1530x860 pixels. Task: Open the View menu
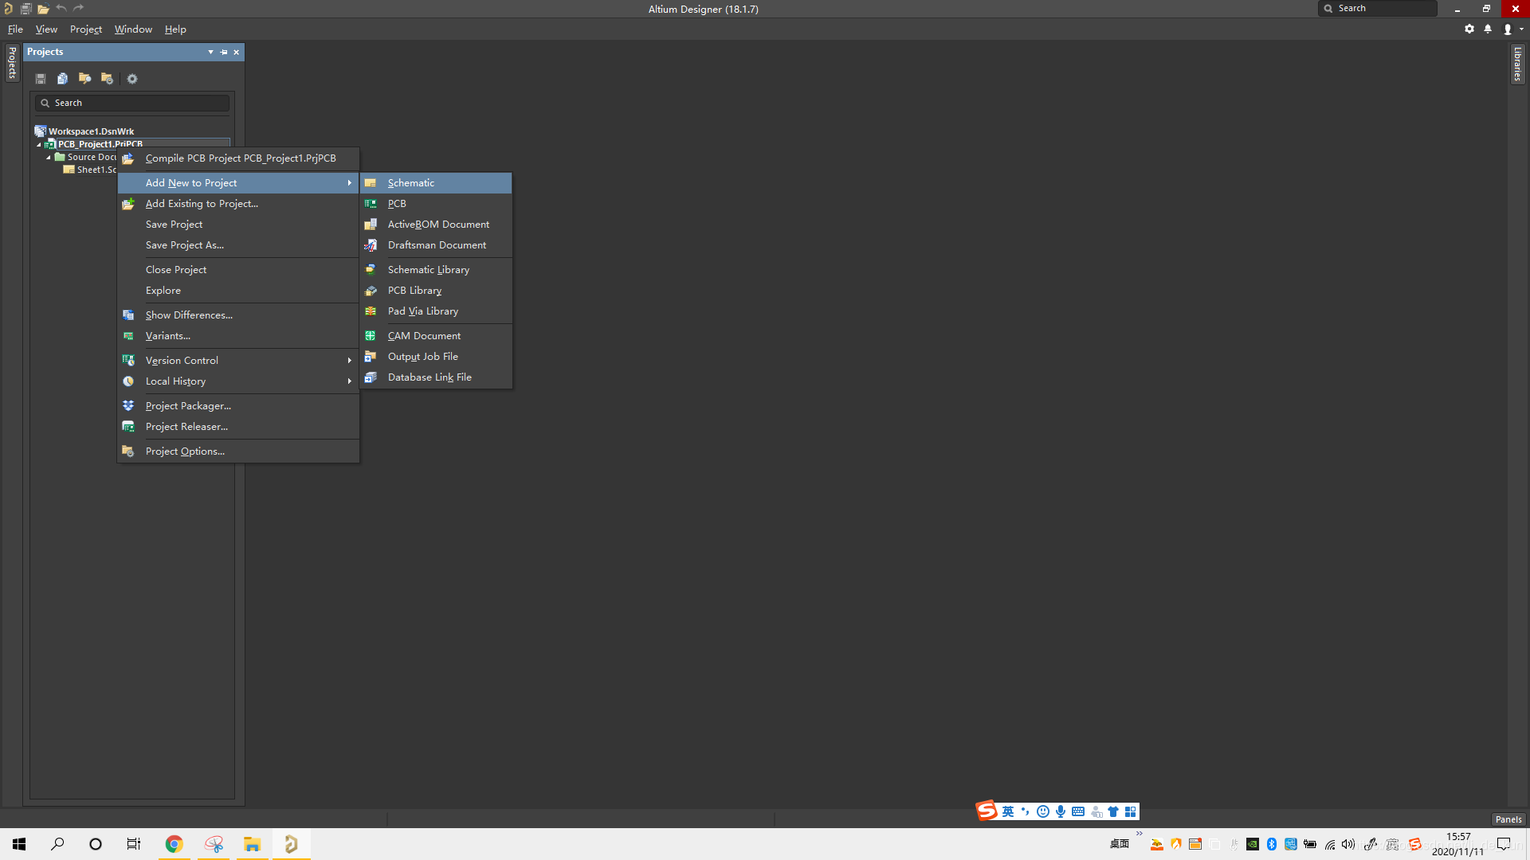coord(46,29)
